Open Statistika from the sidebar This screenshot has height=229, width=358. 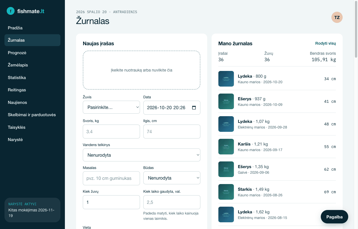[x=32, y=78]
